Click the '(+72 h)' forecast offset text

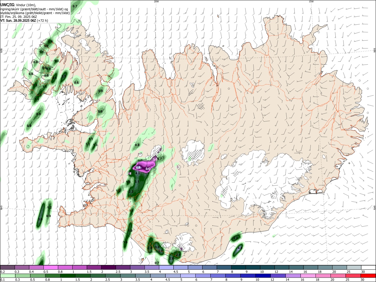[x=43, y=21]
